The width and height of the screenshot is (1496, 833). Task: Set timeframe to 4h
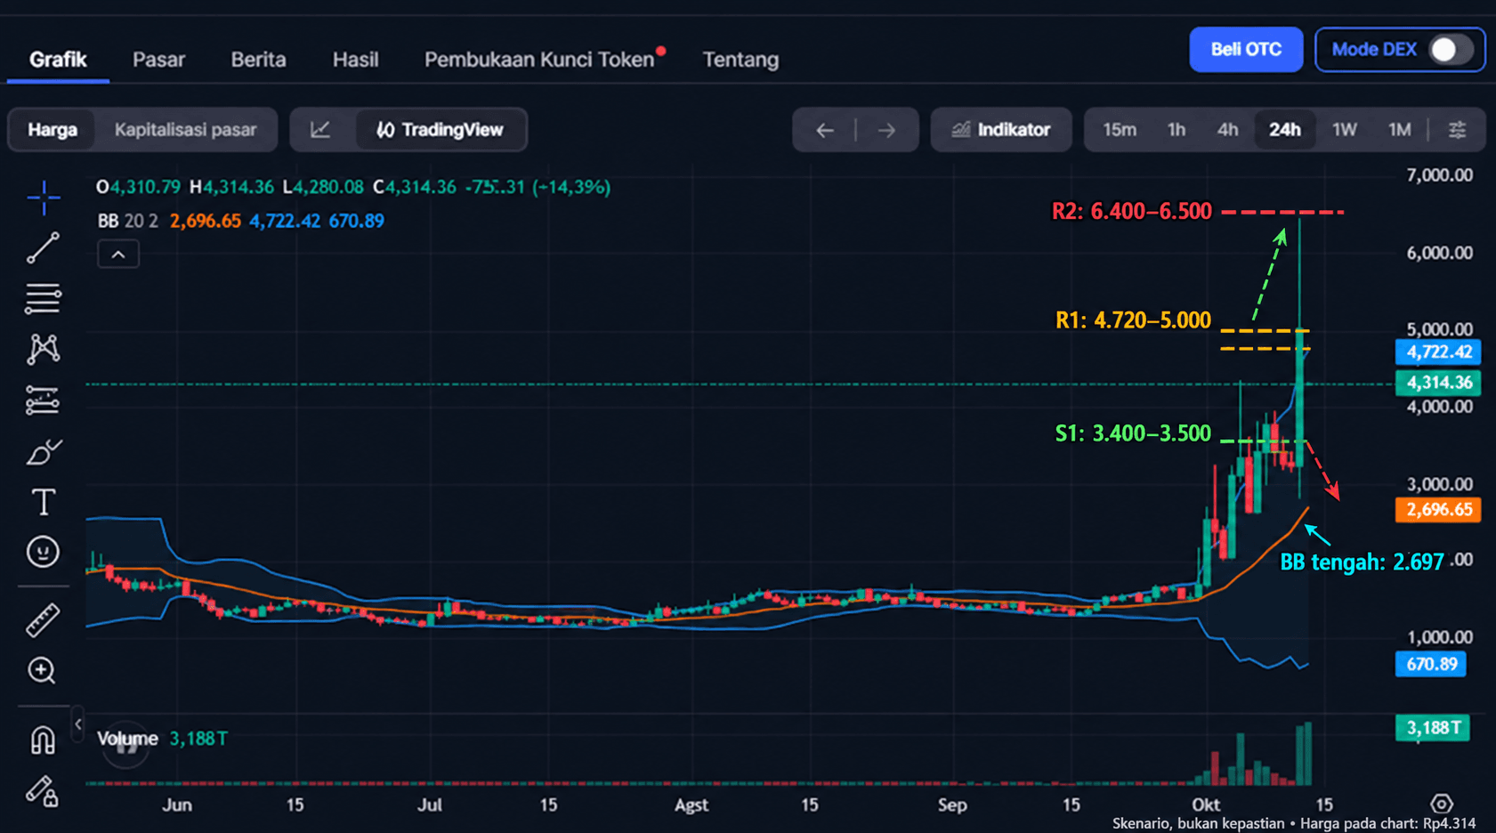tap(1227, 130)
